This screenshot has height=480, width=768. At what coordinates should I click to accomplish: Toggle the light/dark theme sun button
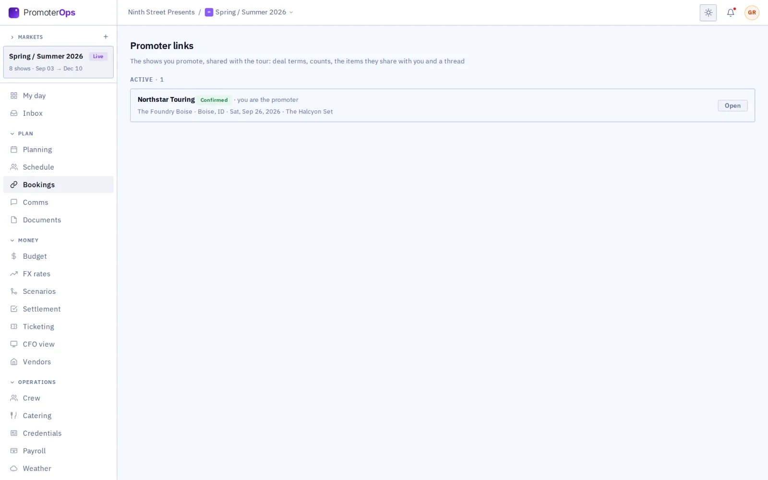[708, 13]
